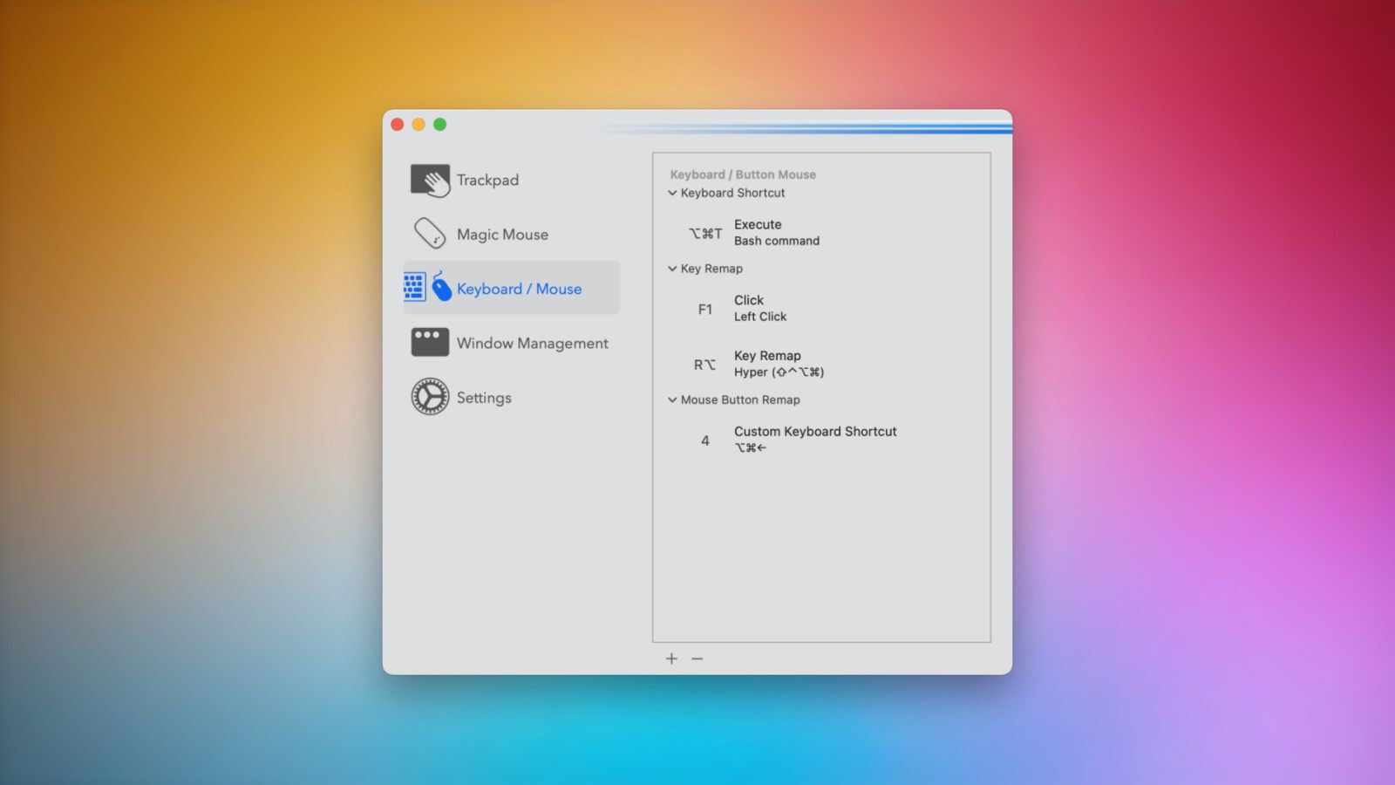
Task: Add a new shortcut with plus button
Action: (x=671, y=659)
